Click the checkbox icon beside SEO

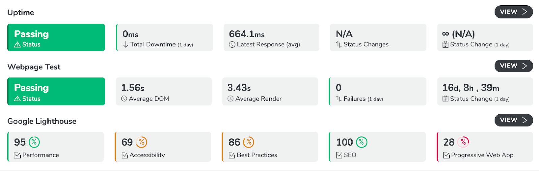[339, 155]
